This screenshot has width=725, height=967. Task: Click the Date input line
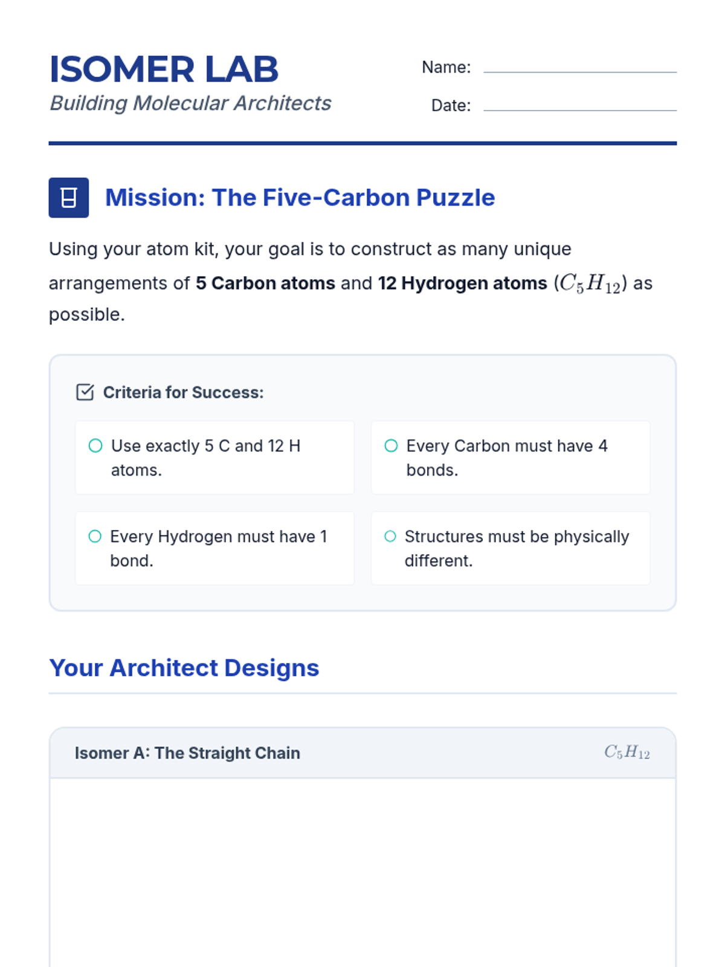pos(579,106)
